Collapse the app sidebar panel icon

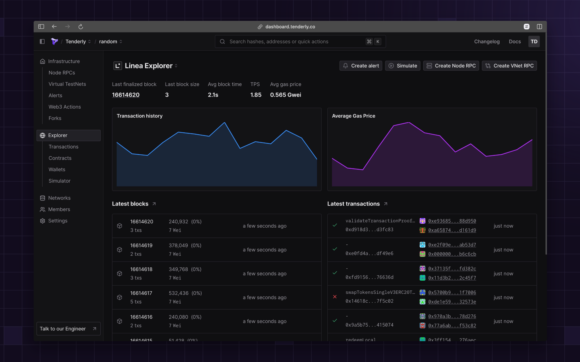pos(42,41)
